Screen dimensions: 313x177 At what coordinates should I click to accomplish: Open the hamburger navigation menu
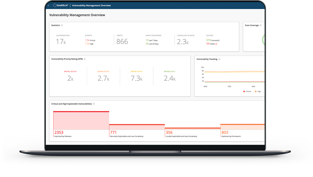coord(48,5)
